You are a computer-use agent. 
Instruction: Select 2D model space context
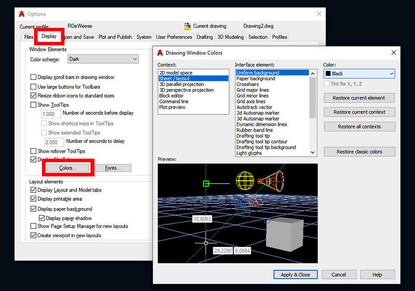pyautogui.click(x=193, y=72)
